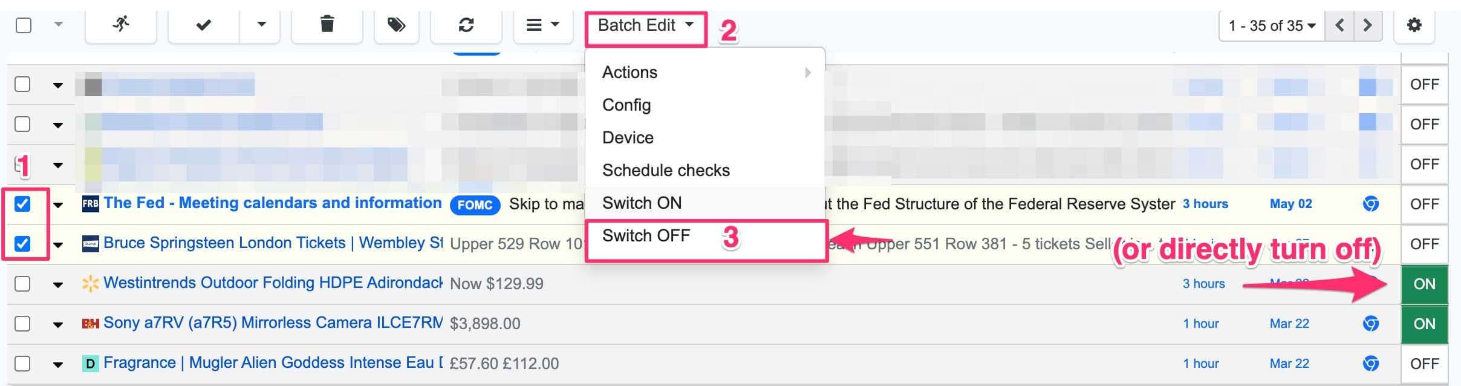Open the list view options icon

535,25
